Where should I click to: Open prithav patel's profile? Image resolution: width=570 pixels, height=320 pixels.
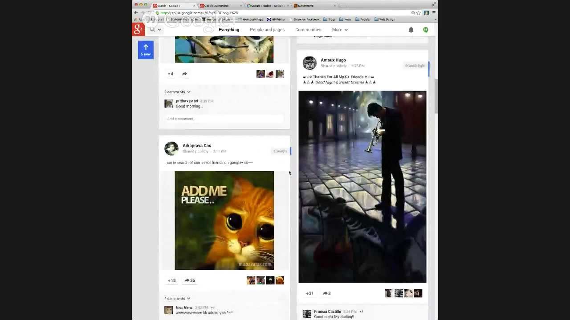(x=187, y=101)
